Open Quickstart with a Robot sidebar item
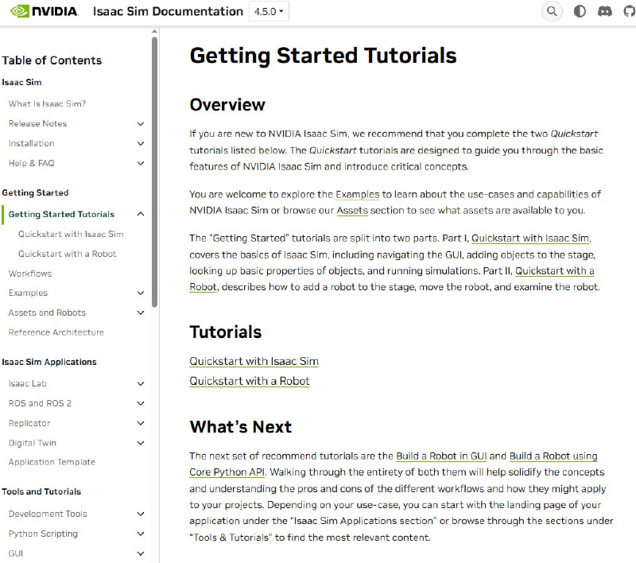 [x=67, y=254]
